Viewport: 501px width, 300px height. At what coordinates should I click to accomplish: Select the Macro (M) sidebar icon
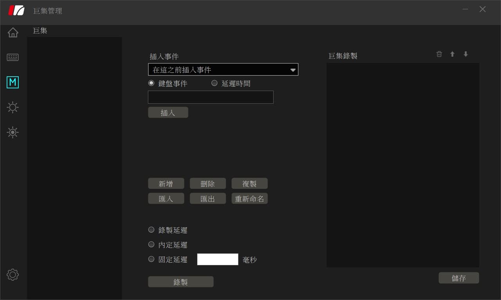click(x=13, y=82)
